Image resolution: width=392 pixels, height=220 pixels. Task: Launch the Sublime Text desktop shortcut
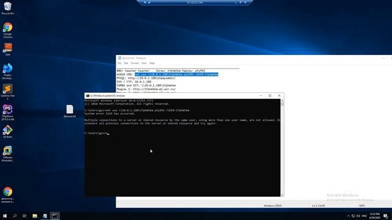coord(7,92)
